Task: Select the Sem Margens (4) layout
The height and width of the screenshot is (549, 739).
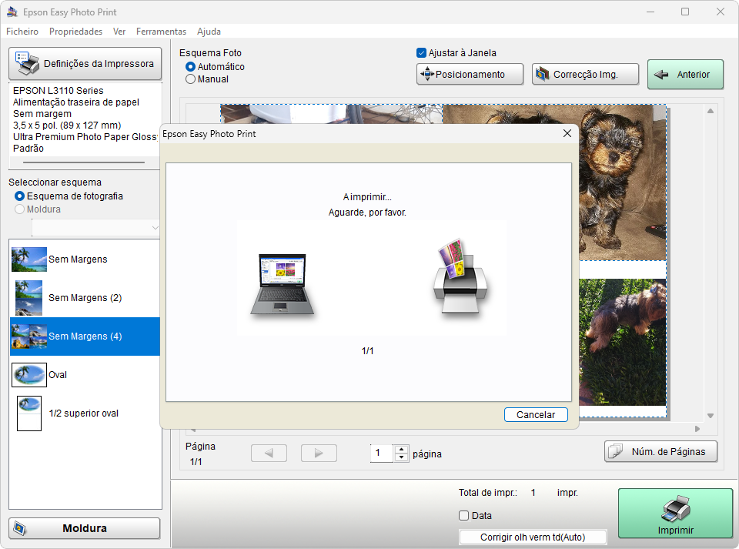Action: [x=85, y=336]
